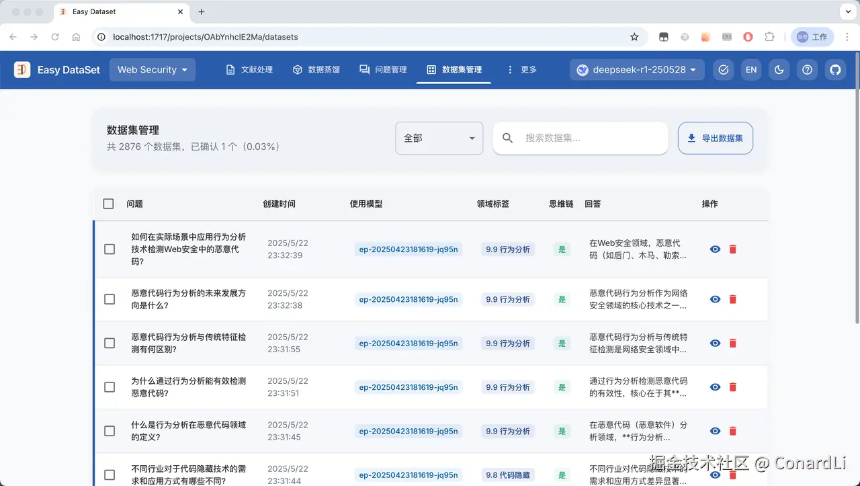Click the address bar URL
The image size is (860, 486).
[x=206, y=37]
